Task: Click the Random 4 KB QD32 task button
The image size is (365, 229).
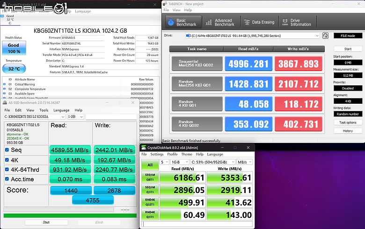Action: point(197,124)
